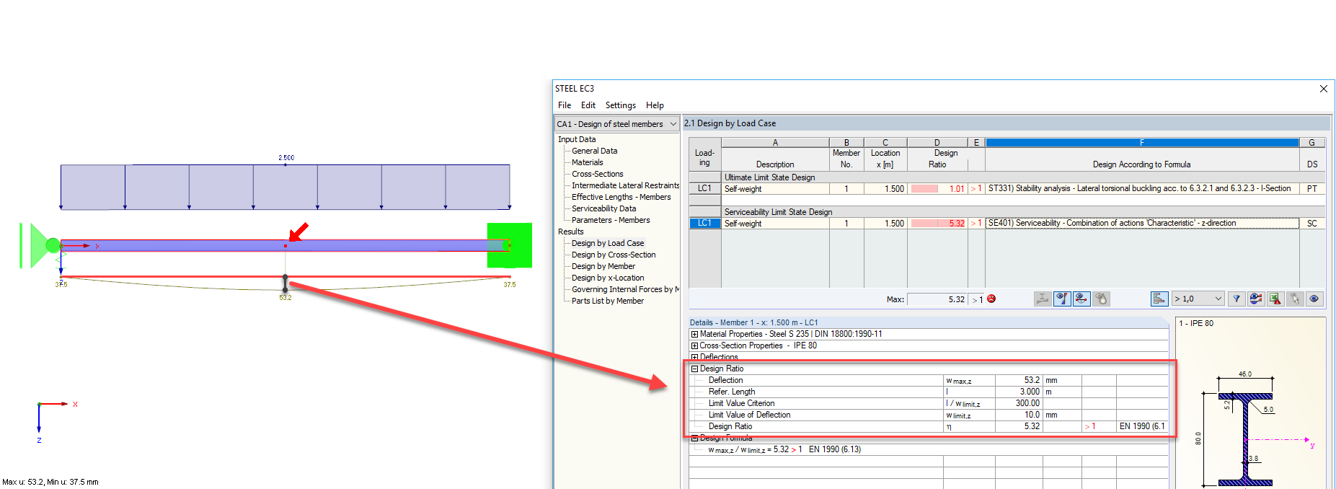Click the SC code cell in DS column
The width and height of the screenshot is (1336, 489).
[x=1312, y=223]
